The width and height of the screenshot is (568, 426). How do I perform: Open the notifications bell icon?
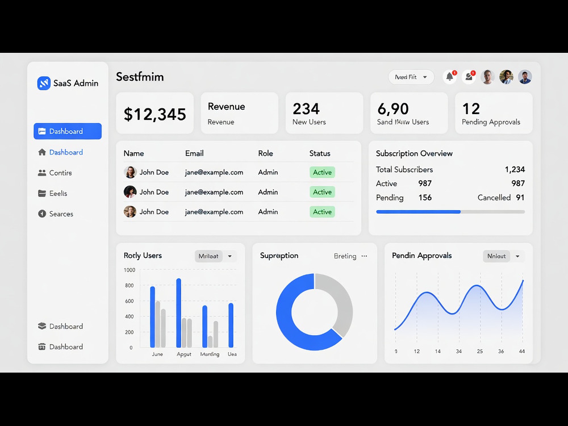(x=449, y=77)
